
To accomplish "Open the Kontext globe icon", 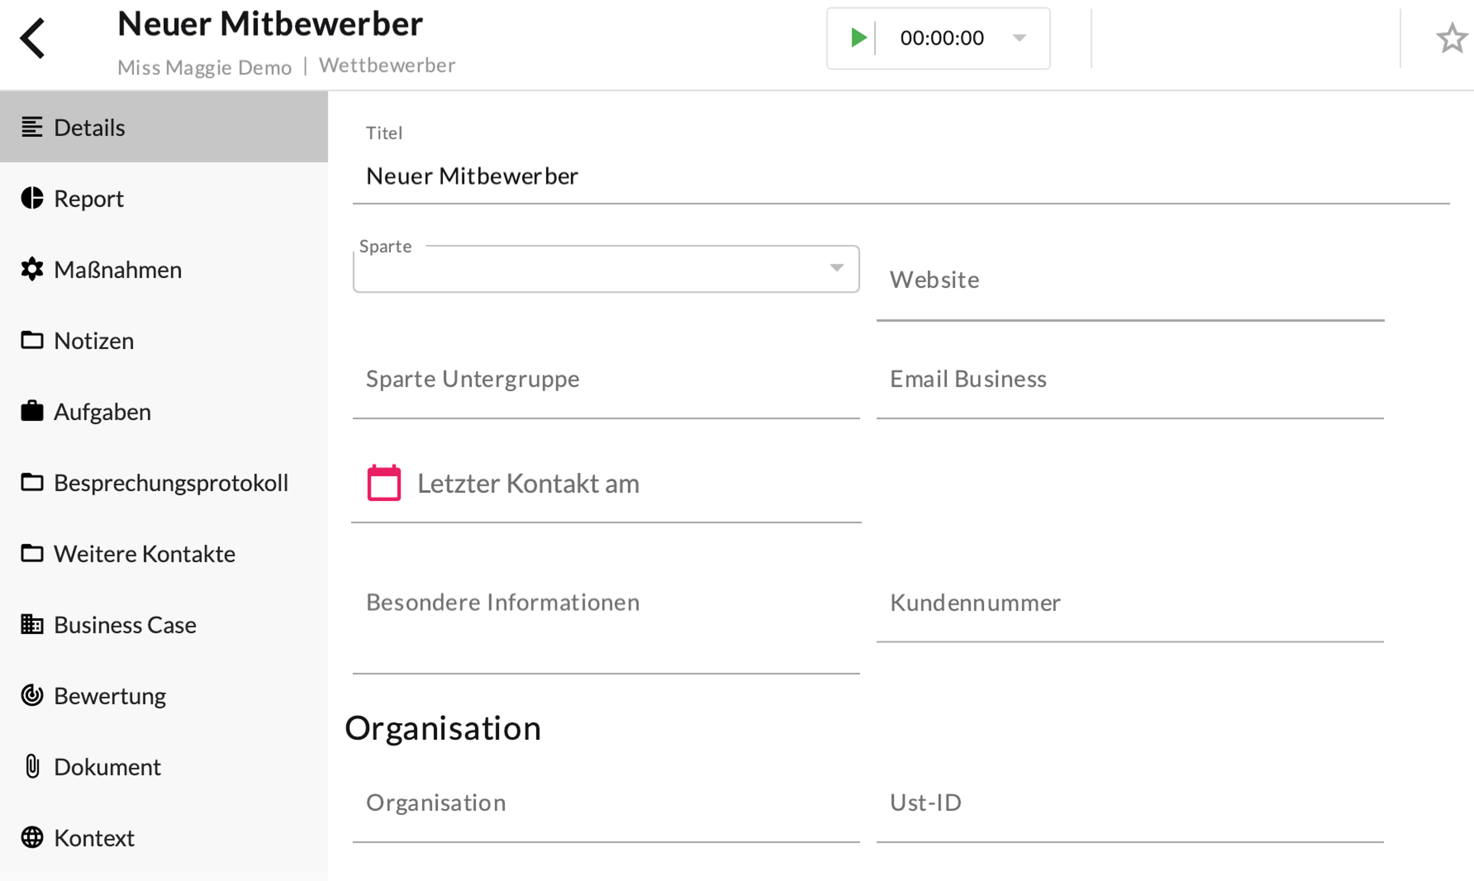I will (32, 838).
